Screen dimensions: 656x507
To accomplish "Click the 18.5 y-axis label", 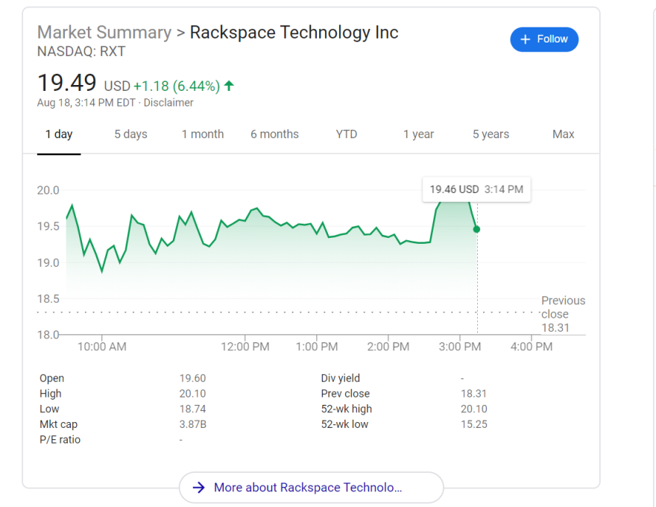I will (48, 299).
